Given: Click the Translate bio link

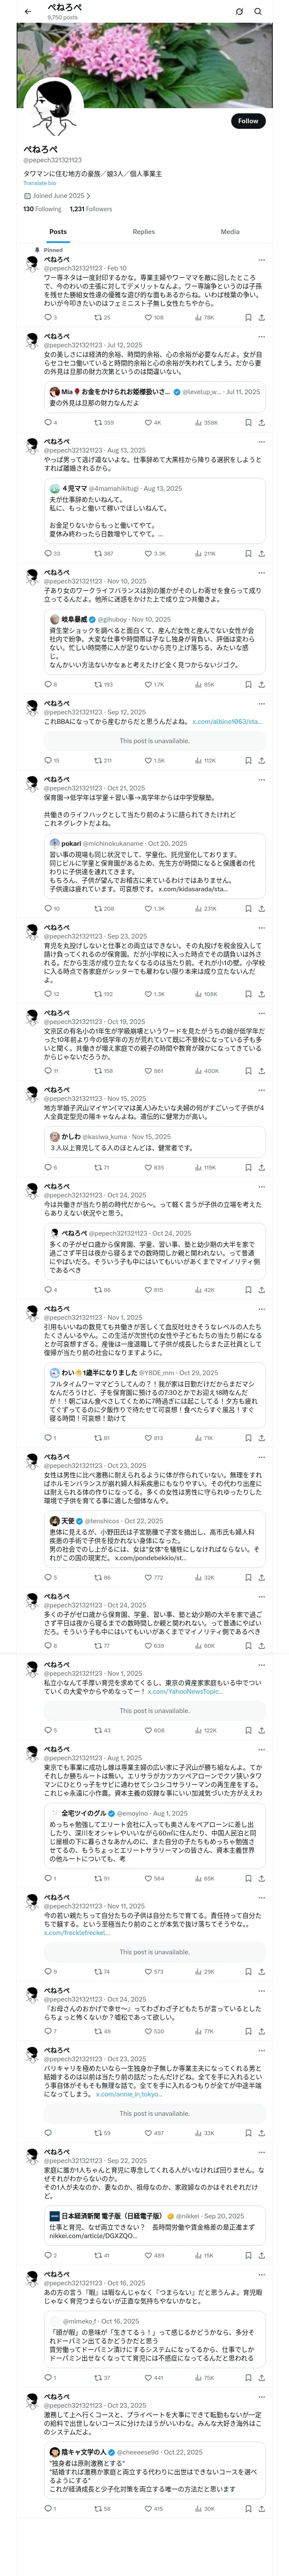Looking at the screenshot, I should tap(40, 183).
